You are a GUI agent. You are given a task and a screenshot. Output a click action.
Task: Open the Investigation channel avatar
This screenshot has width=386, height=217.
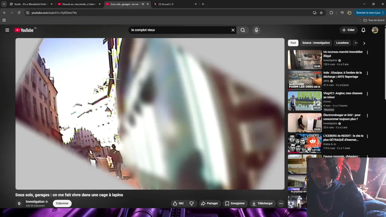point(19,203)
